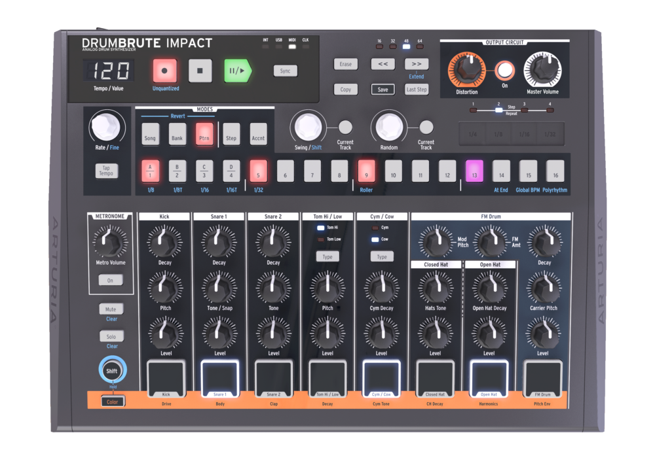The width and height of the screenshot is (655, 465).
Task: Toggle the Metronome On button
Action: coord(111,281)
